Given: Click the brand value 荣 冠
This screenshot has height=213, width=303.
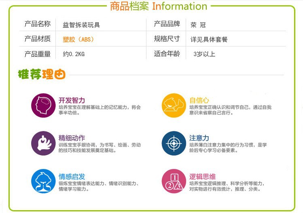Looking at the screenshot, I should tap(198, 25).
